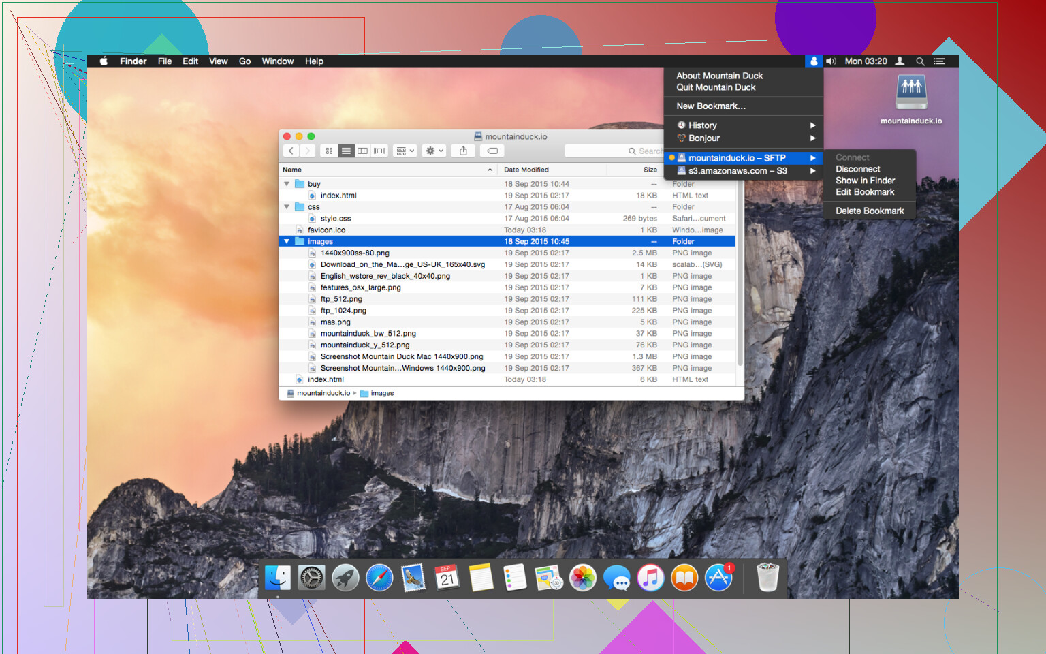The width and height of the screenshot is (1046, 654).
Task: Open the Trash in the Dock
Action: (767, 578)
